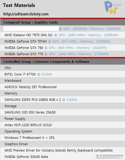The height and width of the screenshot is (160, 125).
Task: Click ASROCK Fatal1ty Z87 Professional entry
Action: tap(30, 87)
